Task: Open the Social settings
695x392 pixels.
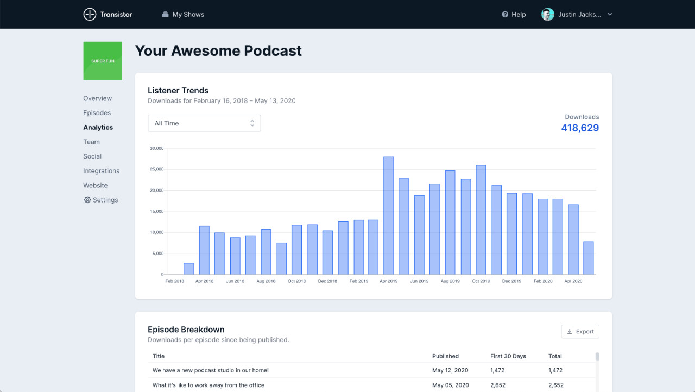Action: [x=92, y=156]
